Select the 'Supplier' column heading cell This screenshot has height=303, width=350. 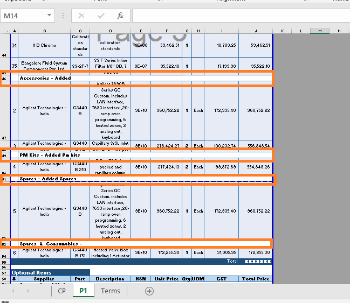[x=44, y=279]
